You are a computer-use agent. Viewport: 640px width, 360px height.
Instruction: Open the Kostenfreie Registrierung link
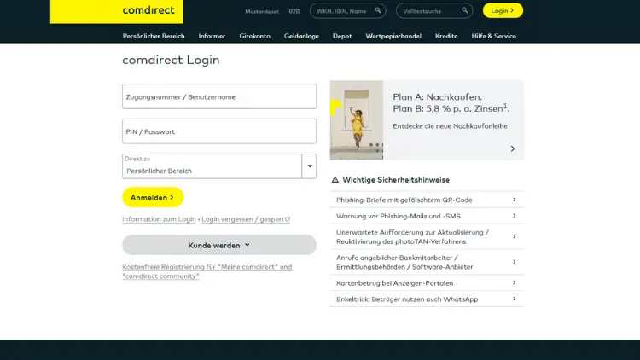207,271
